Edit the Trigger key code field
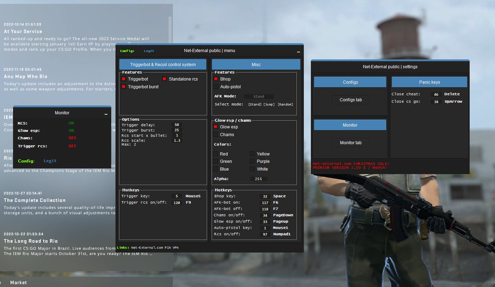495x287 pixels. coord(177,196)
